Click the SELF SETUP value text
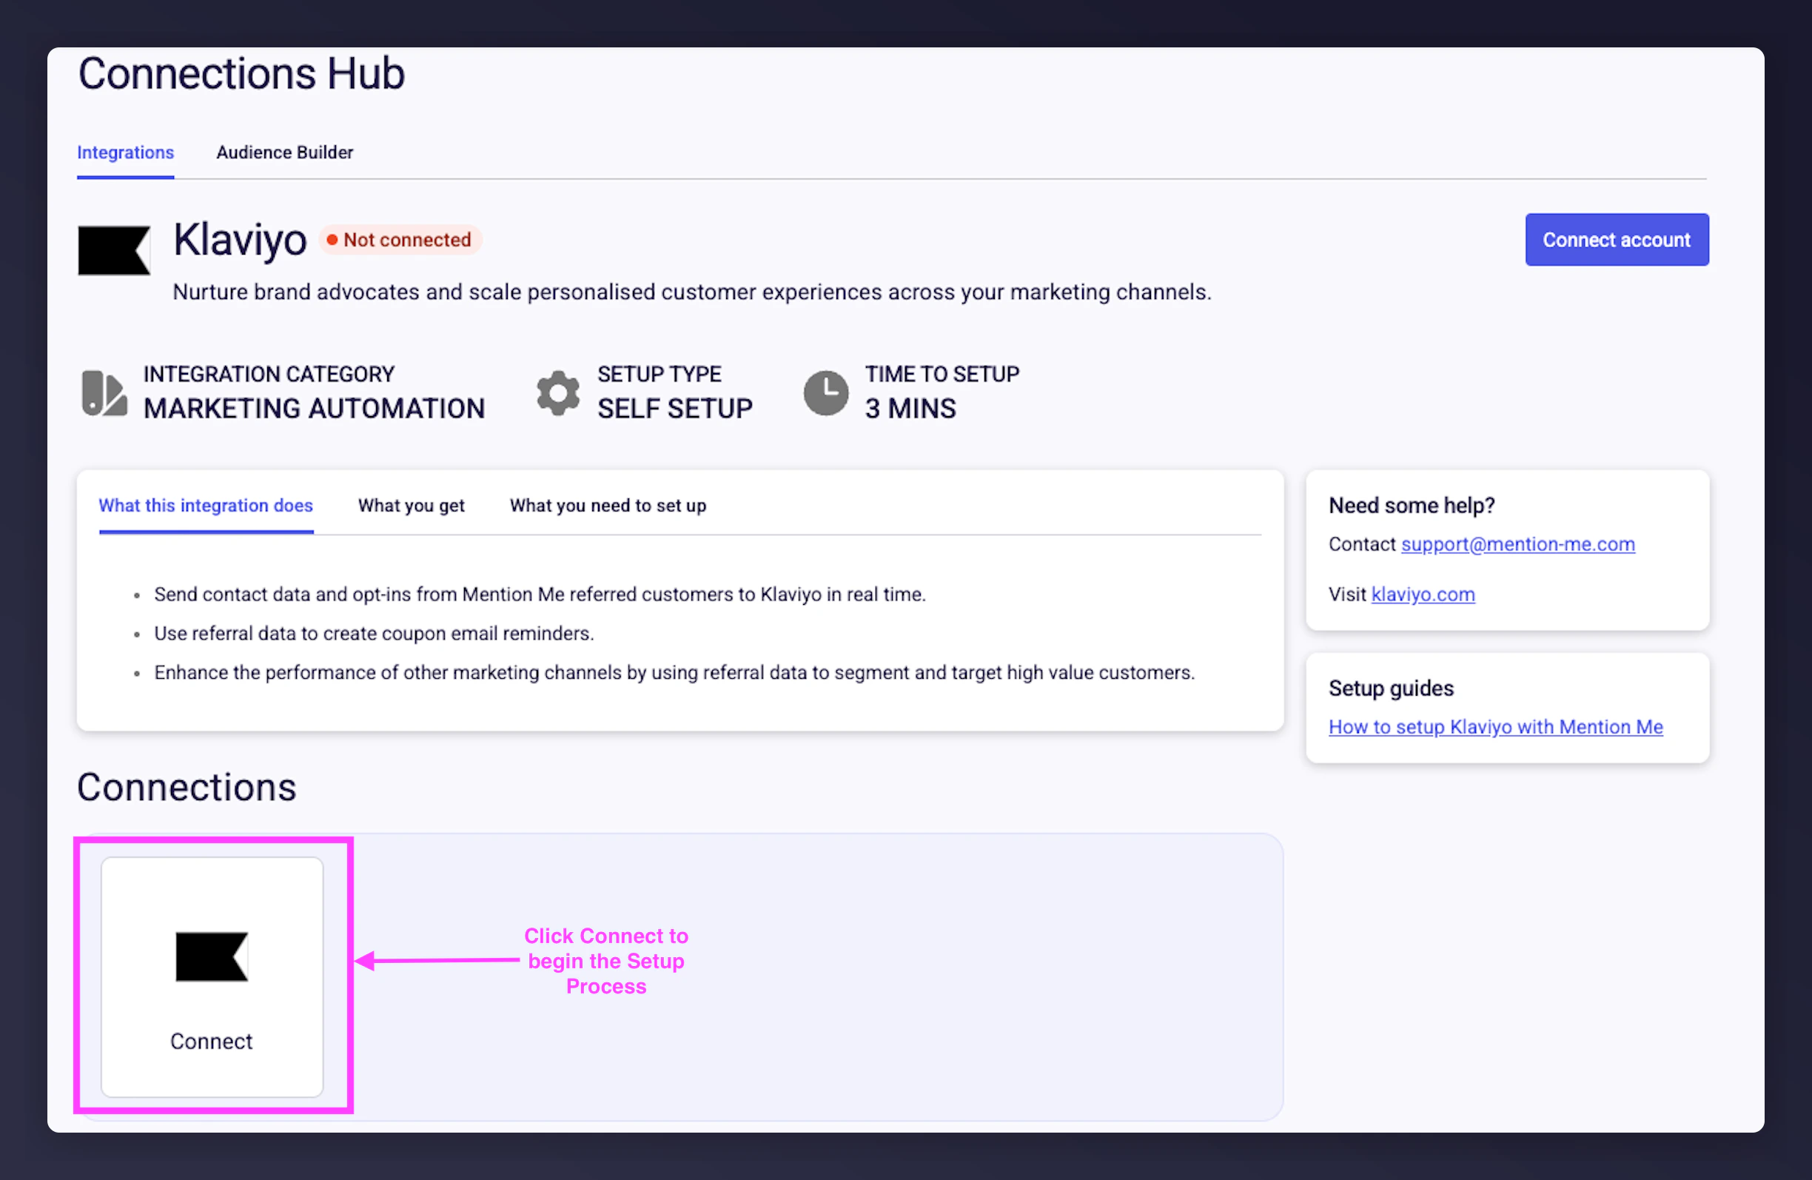 coord(675,409)
